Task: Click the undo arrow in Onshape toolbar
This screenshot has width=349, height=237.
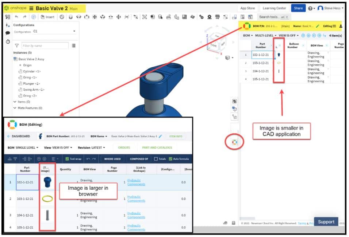Action: pyautogui.click(x=16, y=17)
